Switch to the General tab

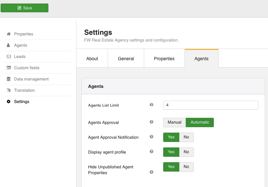click(126, 59)
